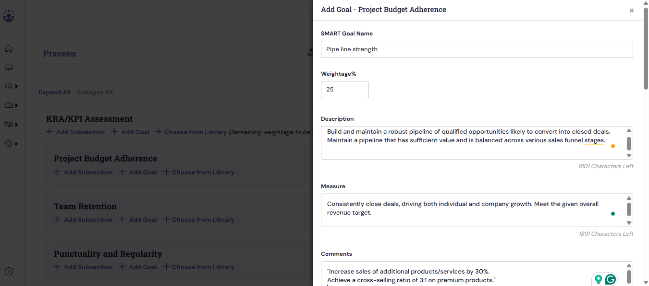Choose from Library under Project Budget Adherence
This screenshot has height=286, width=649.
(x=199, y=172)
